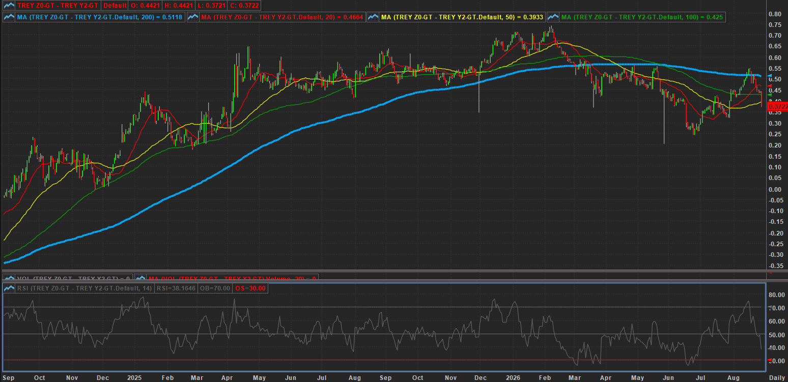788x382 pixels.
Task: Click the high value H: 0.4421
Action: (179, 6)
